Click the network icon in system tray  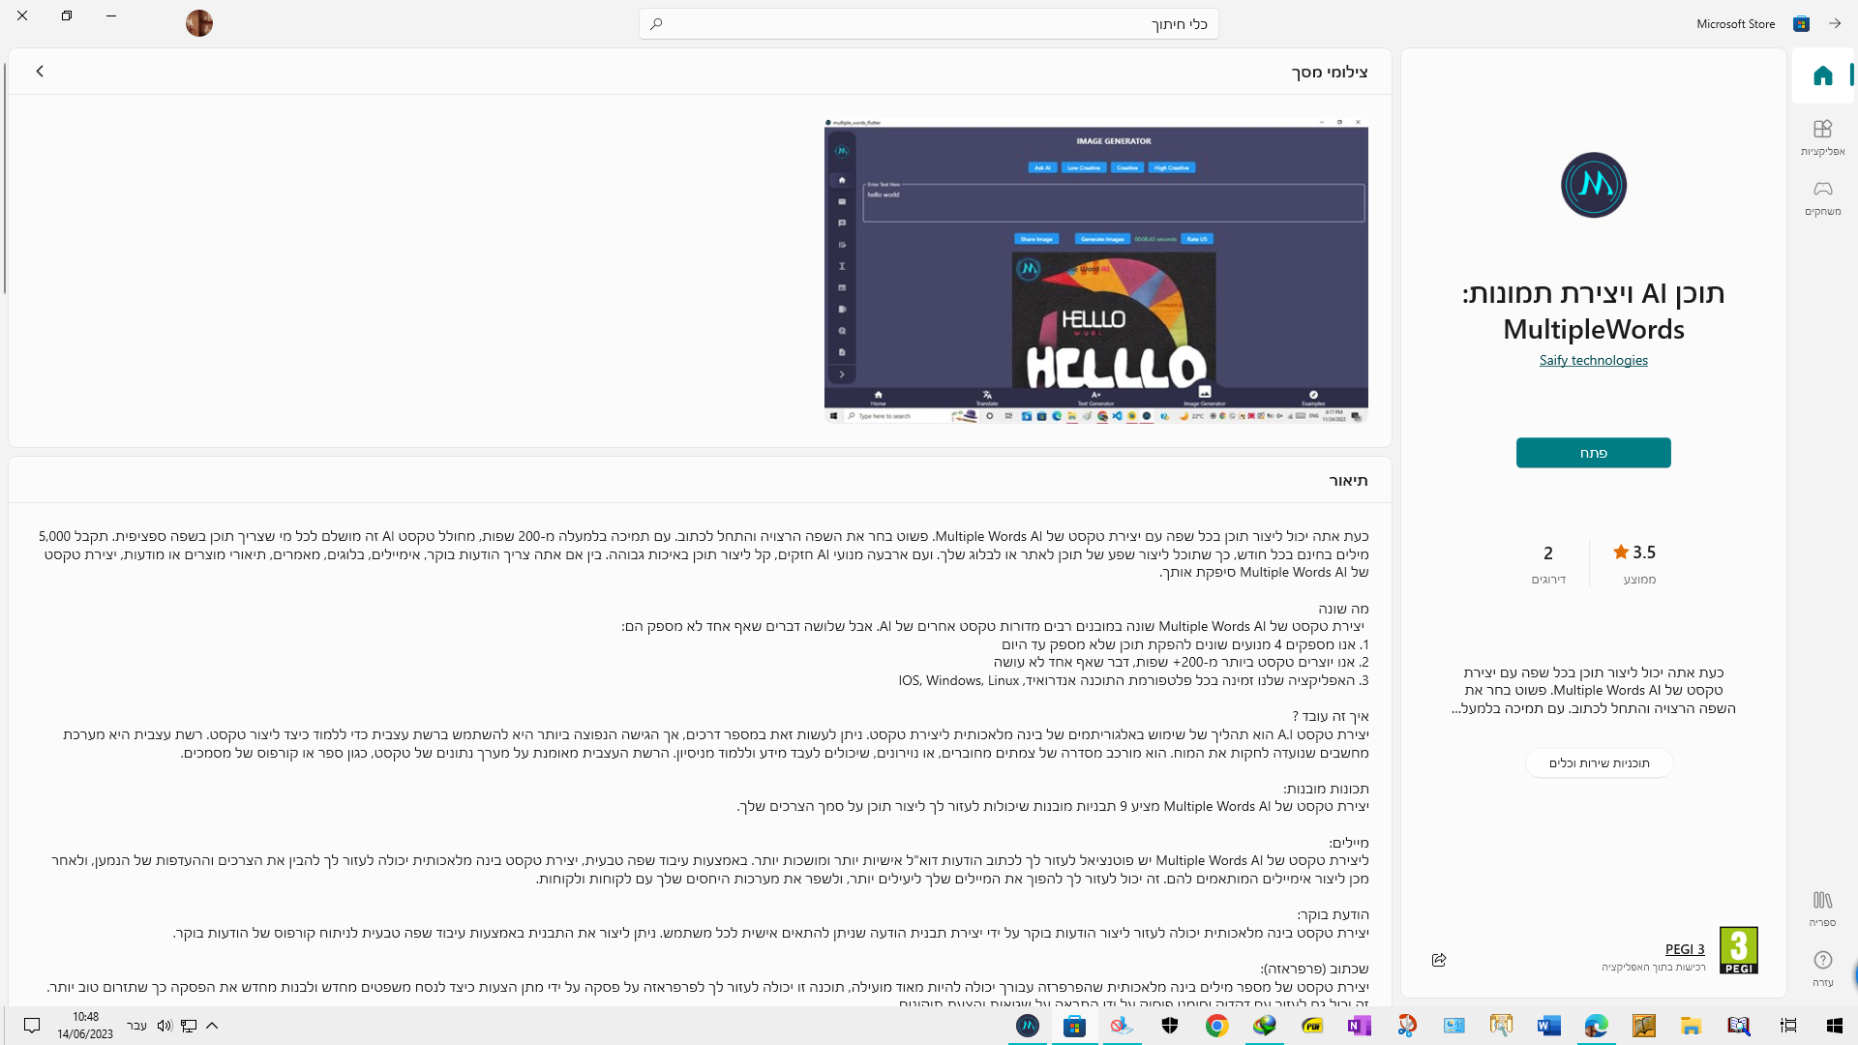(x=189, y=1026)
